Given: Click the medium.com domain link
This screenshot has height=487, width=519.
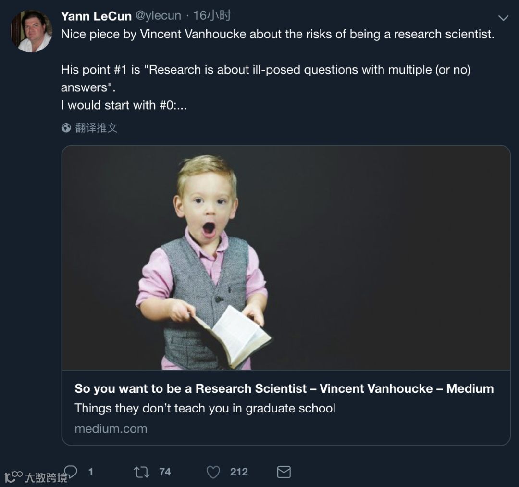Looking at the screenshot, I should (111, 429).
